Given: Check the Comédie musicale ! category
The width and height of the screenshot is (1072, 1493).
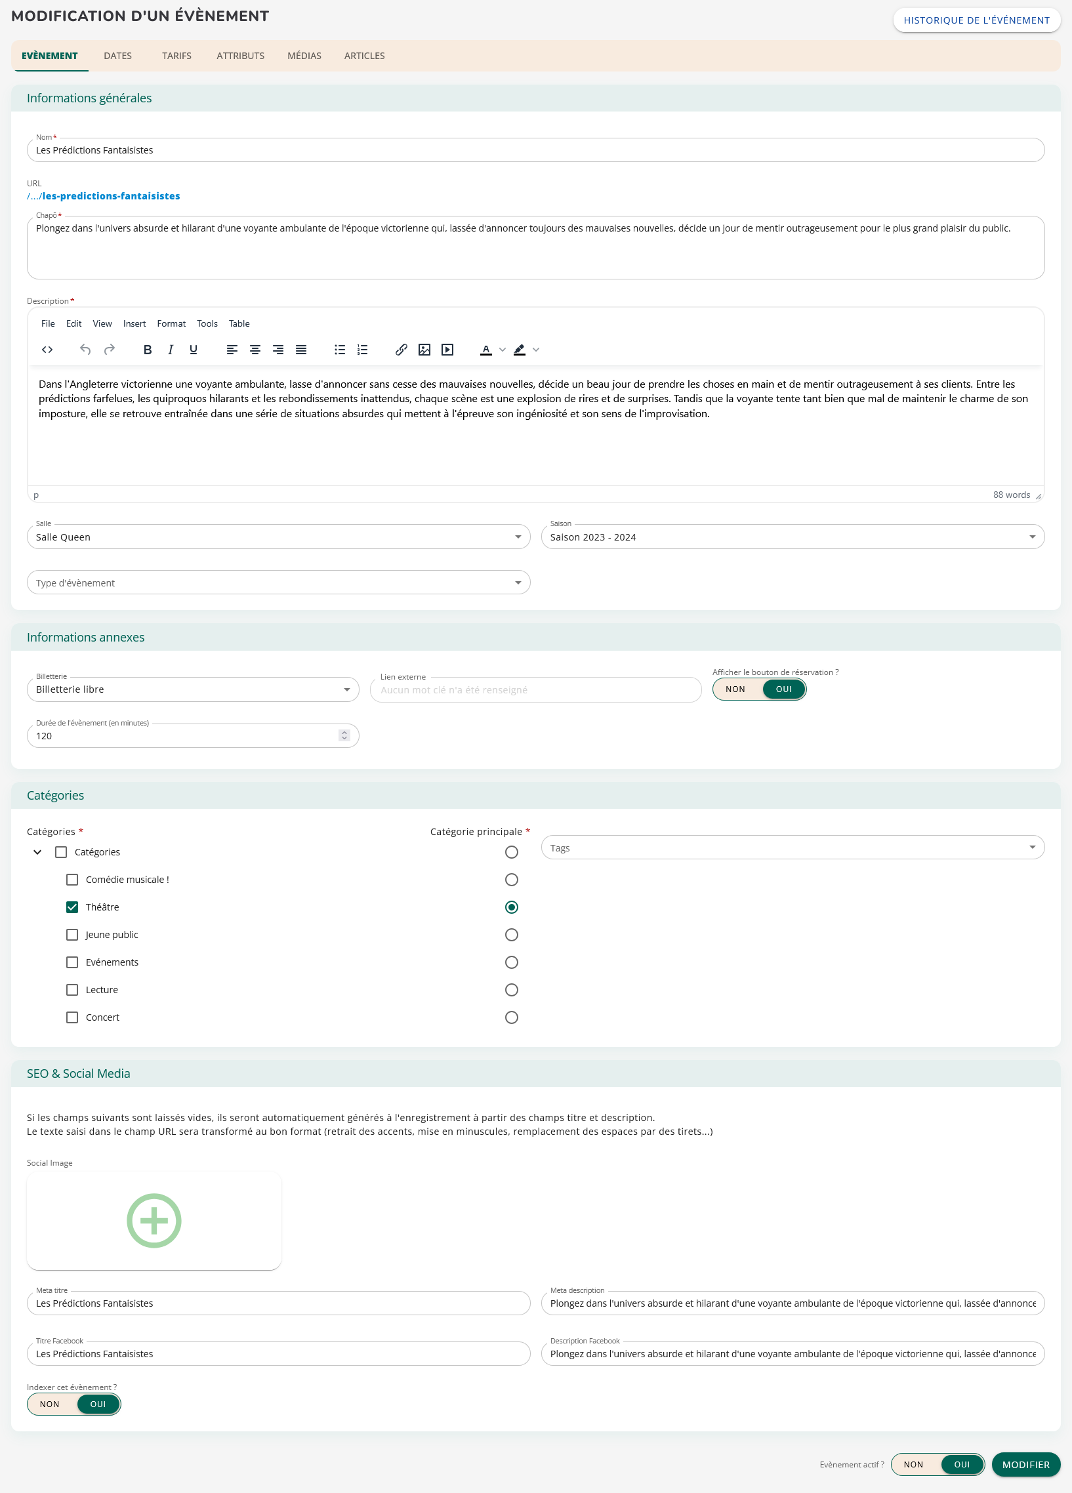Looking at the screenshot, I should 72,880.
